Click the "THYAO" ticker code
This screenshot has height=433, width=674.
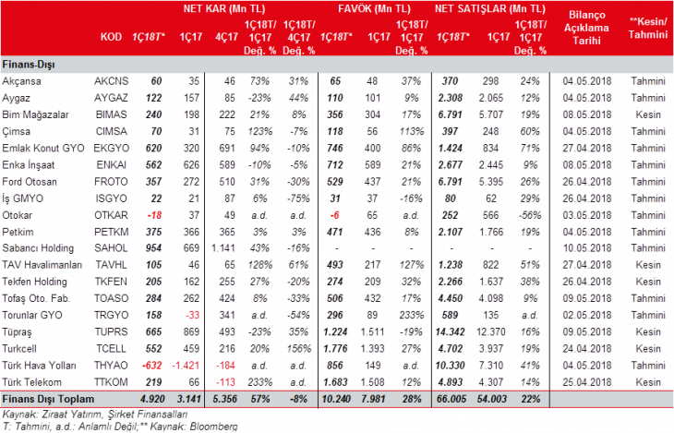[112, 366]
